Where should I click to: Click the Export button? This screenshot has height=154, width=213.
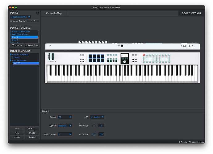(32, 137)
